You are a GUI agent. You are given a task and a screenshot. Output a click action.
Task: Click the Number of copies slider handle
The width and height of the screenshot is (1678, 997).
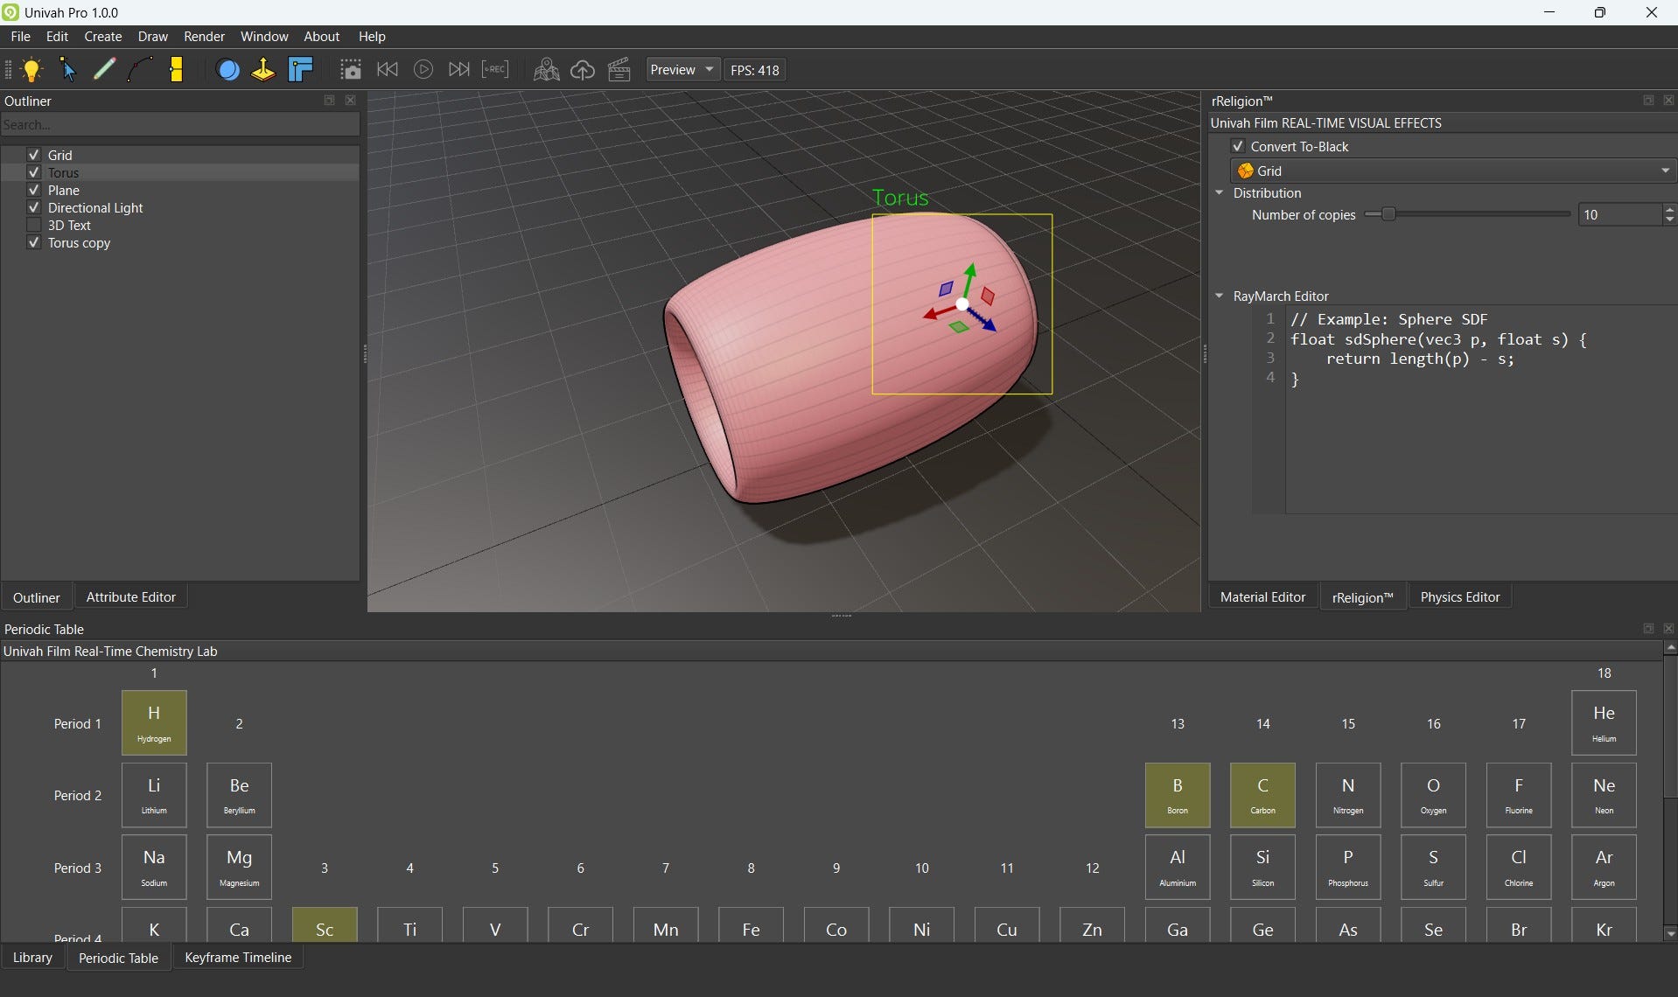(x=1388, y=214)
